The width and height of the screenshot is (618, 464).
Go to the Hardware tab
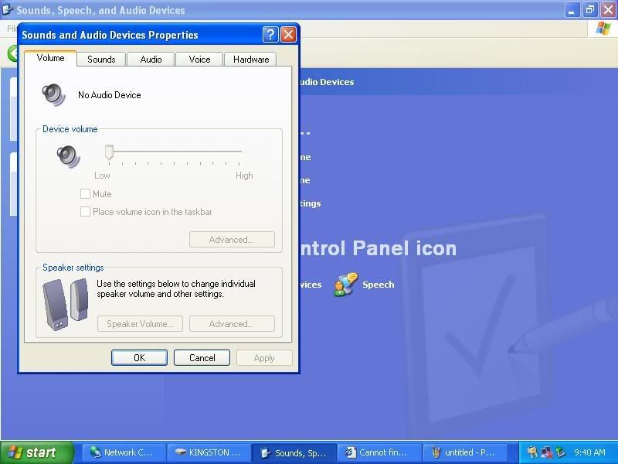coord(250,60)
